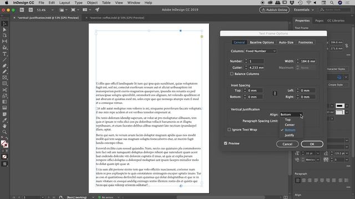355x199 pixels.
Task: Open the File menu
Action: click(x=41, y=3)
